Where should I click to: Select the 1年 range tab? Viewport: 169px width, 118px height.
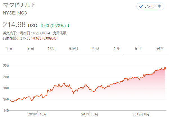(117, 49)
